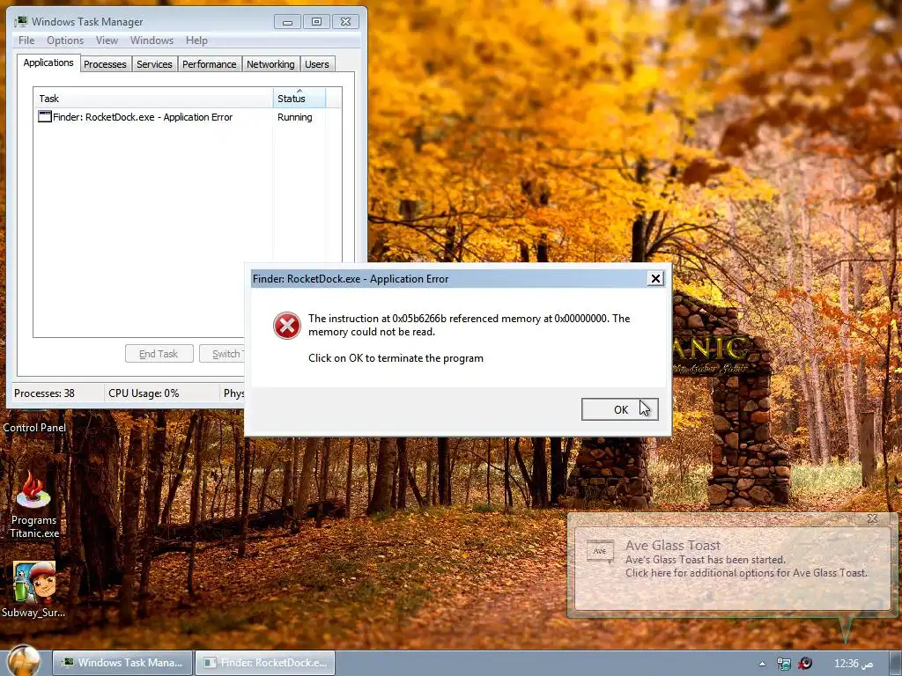Image resolution: width=902 pixels, height=676 pixels.
Task: Open the Subway_Sur... desktop icon
Action: pos(34,589)
